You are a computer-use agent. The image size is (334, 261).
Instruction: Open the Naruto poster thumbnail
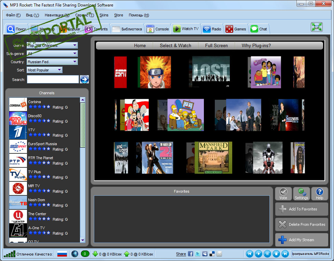pos(155,72)
